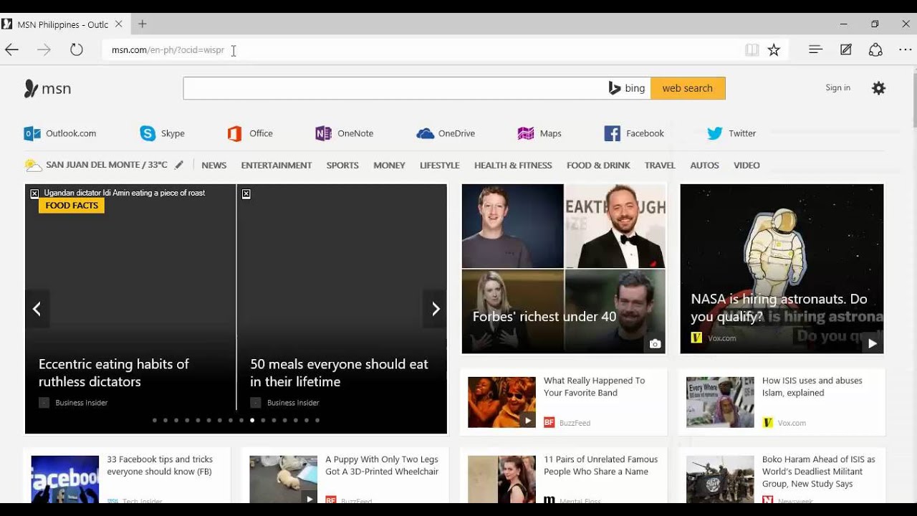Open NASA is hiring astronauts headline
The height and width of the screenshot is (516, 917).
click(x=779, y=307)
